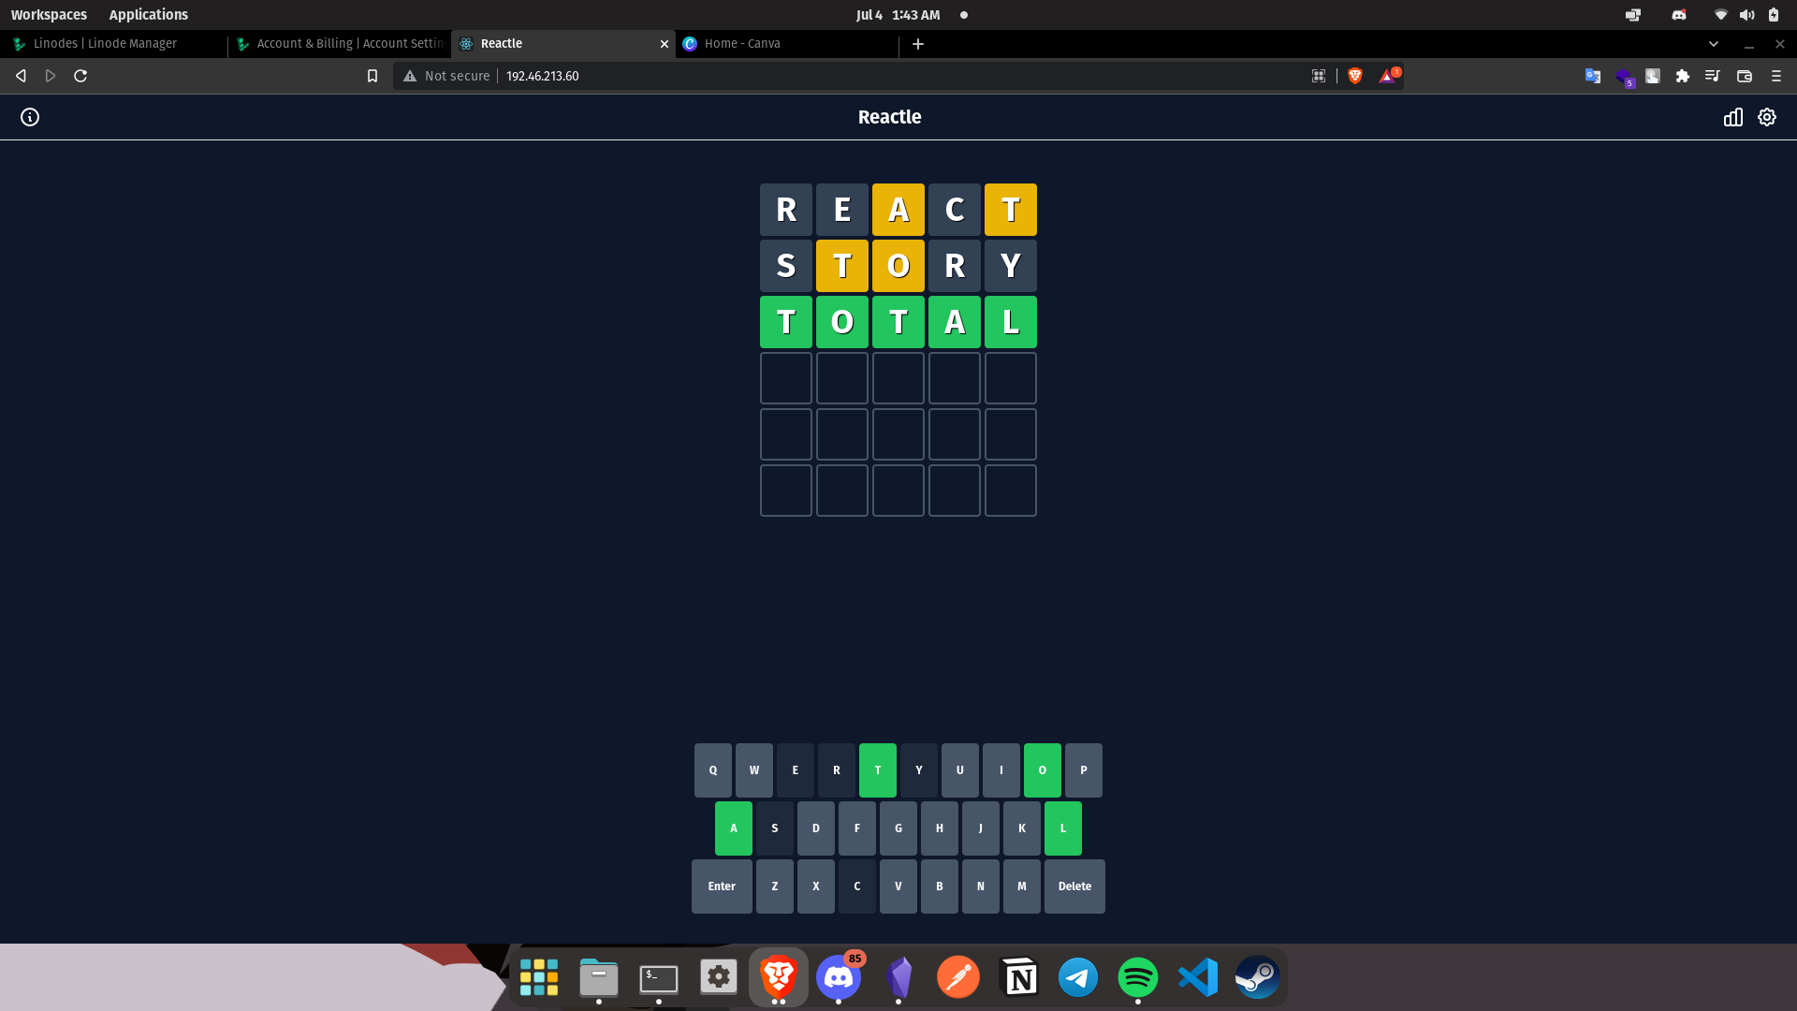This screenshot has height=1011, width=1797.
Task: Switch to Linodes | Linode Manager tab
Action: tap(105, 44)
